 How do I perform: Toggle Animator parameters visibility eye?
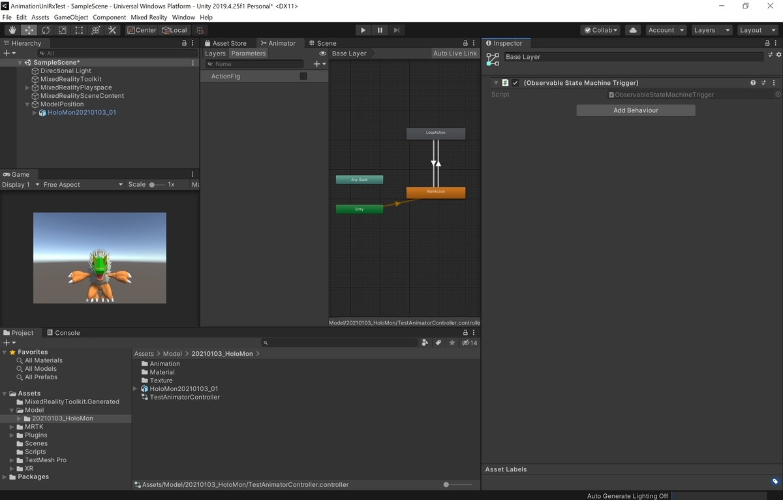point(322,54)
